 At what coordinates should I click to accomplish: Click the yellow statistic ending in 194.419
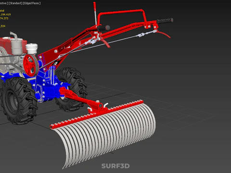5,14
